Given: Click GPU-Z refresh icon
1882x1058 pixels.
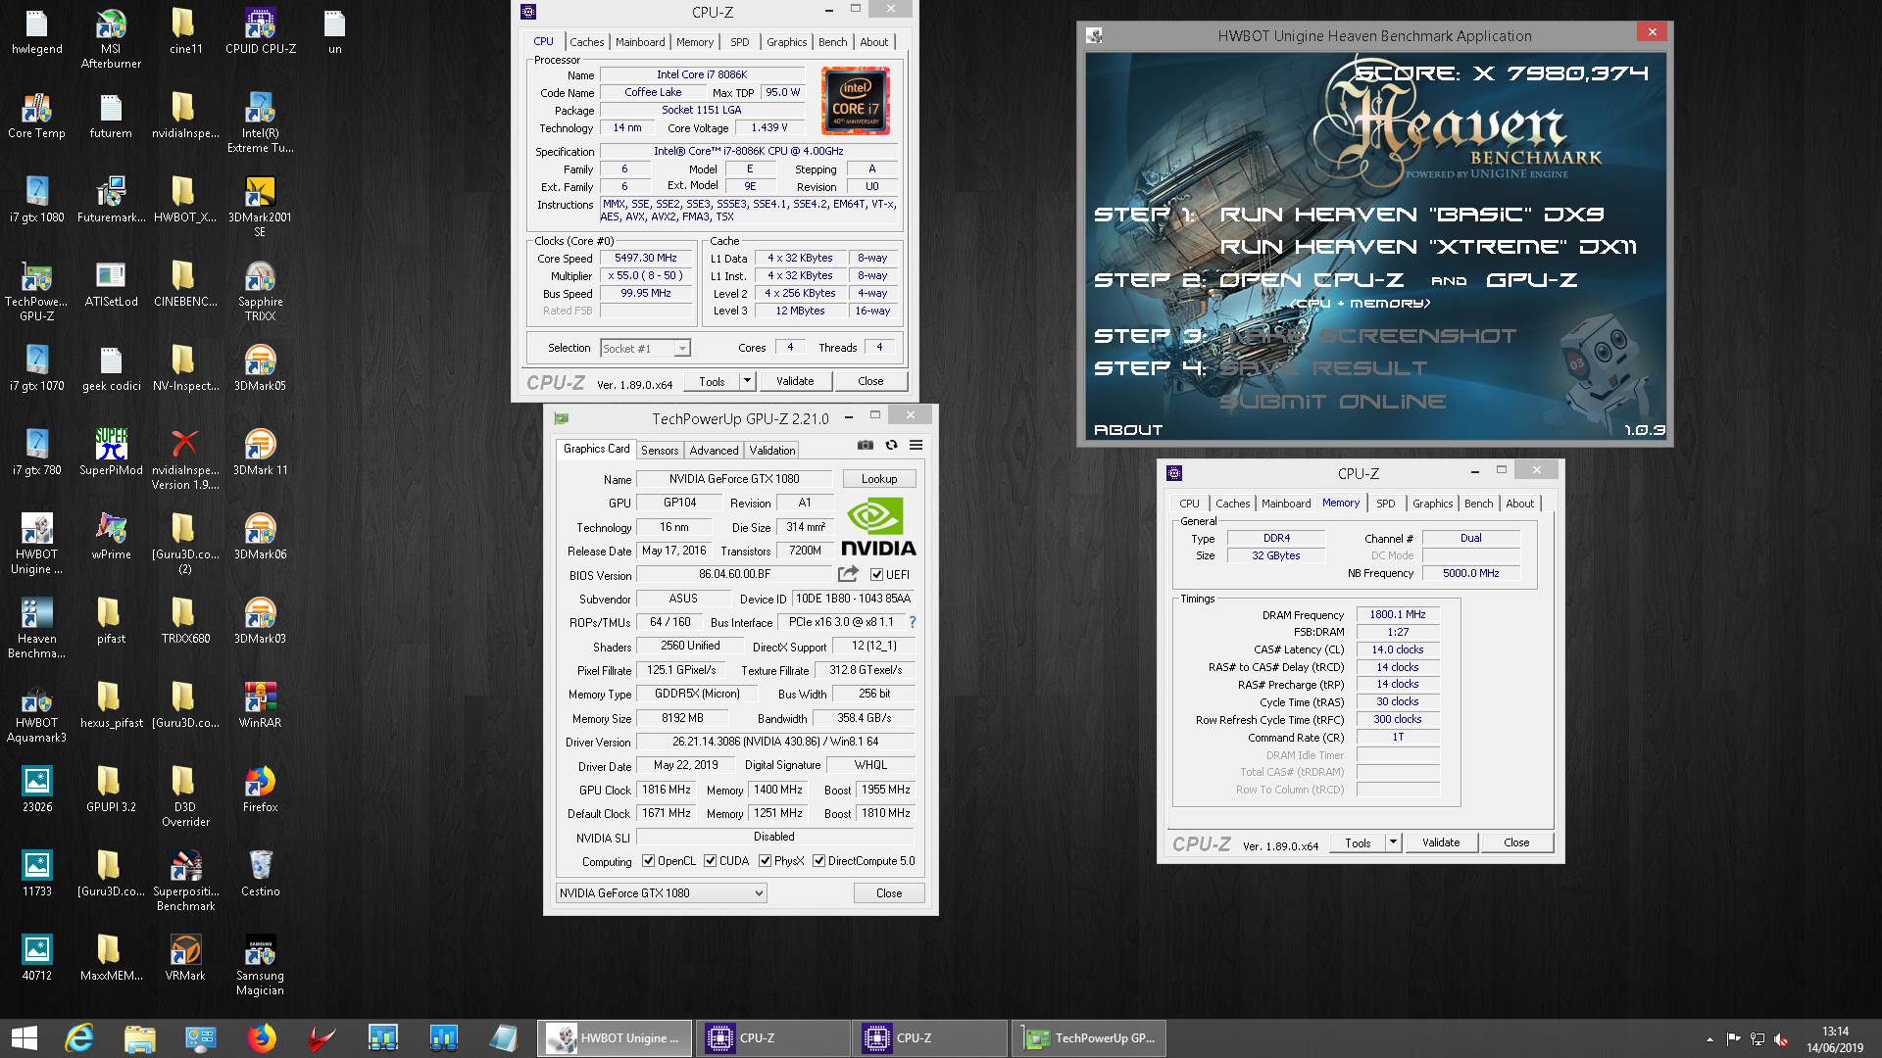Looking at the screenshot, I should pos(891,445).
